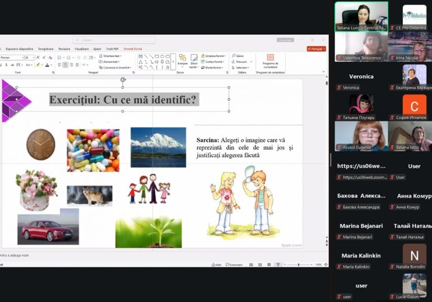Expand the font size dropdown
The image size is (432, 302).
pyautogui.click(x=33, y=57)
